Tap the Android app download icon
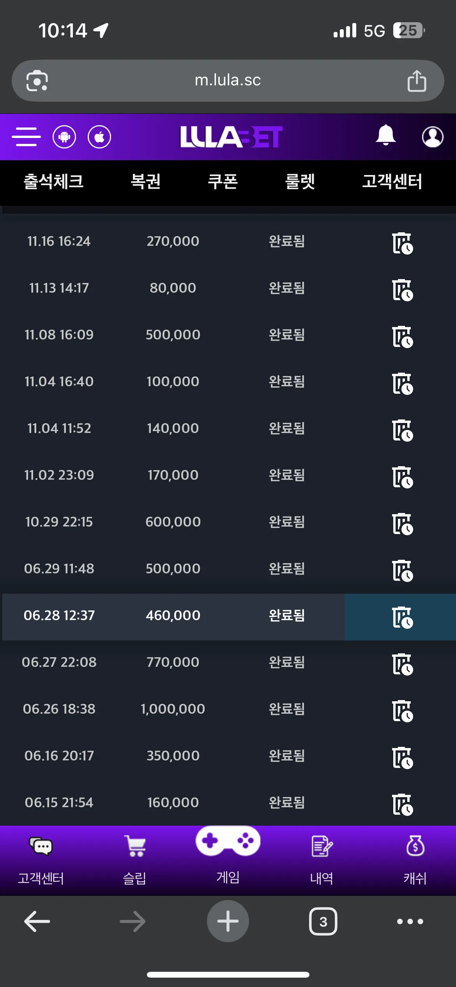Viewport: 456px width, 987px height. 64,137
